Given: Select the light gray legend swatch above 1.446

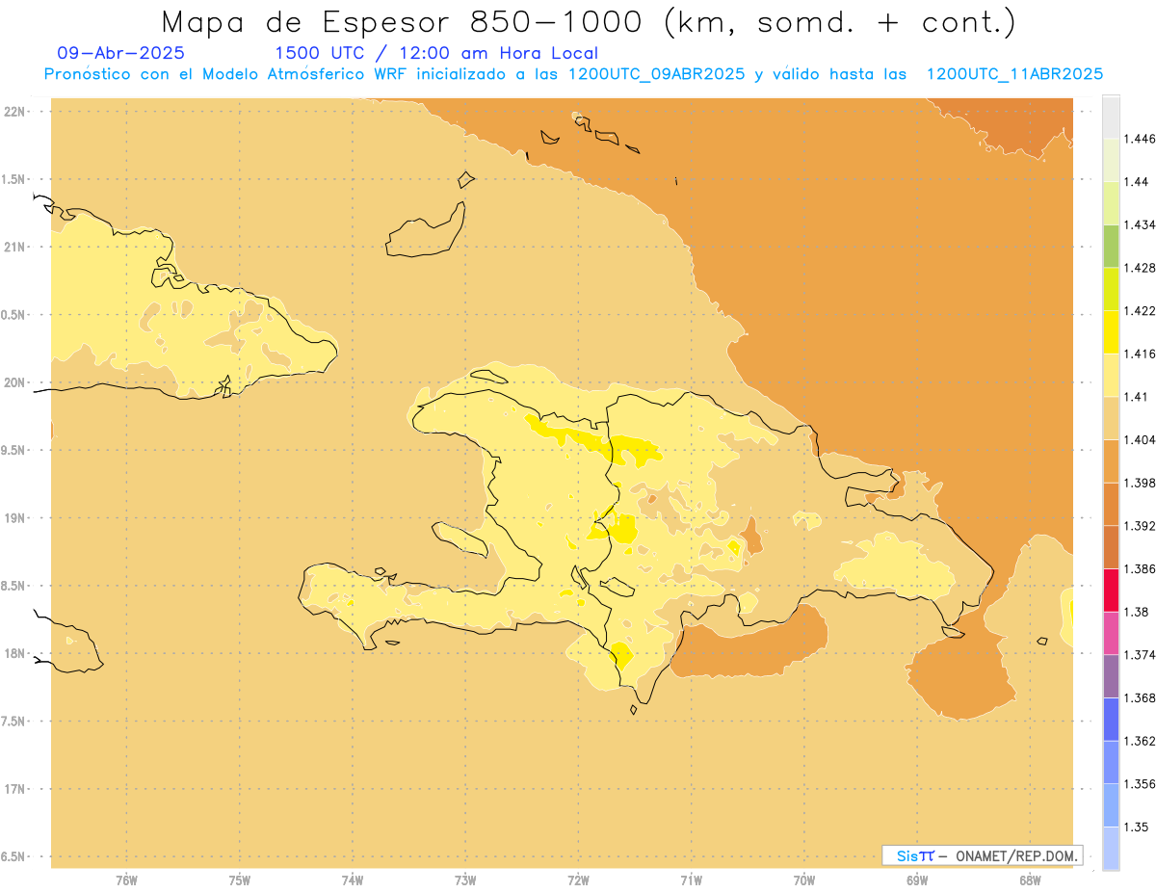Looking at the screenshot, I should [x=1111, y=117].
